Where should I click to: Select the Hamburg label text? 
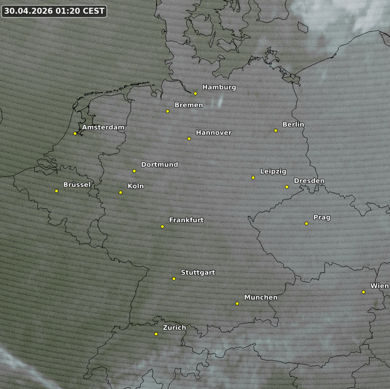(x=219, y=87)
